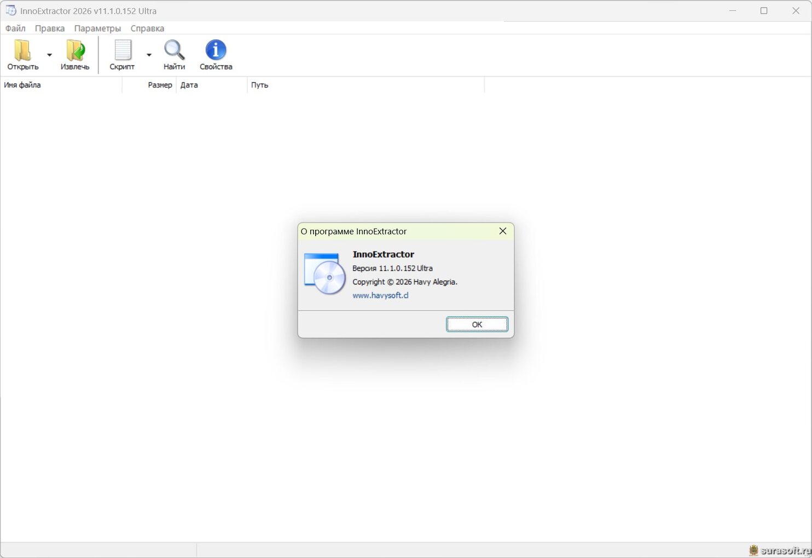Screen dimensions: 812x558
Task: Close the О программе InnoExtractor dialog
Action: click(x=503, y=231)
